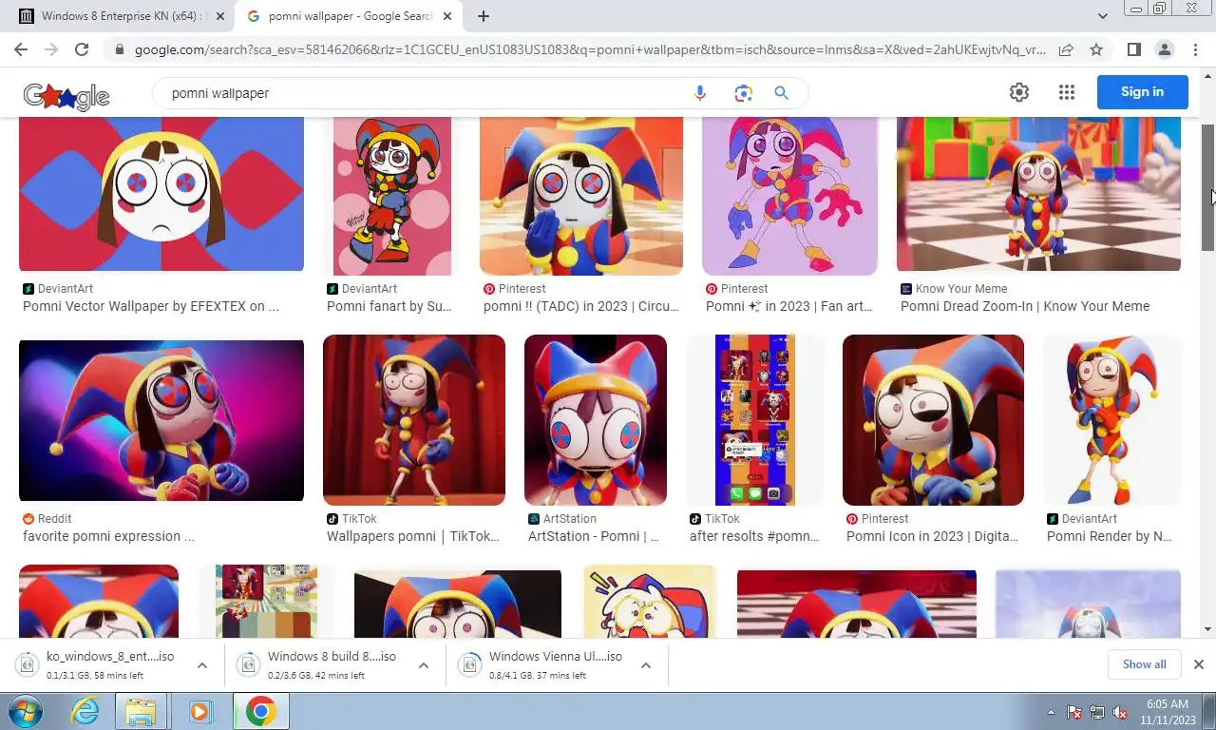Reload the page with the refresh icon

(82, 49)
